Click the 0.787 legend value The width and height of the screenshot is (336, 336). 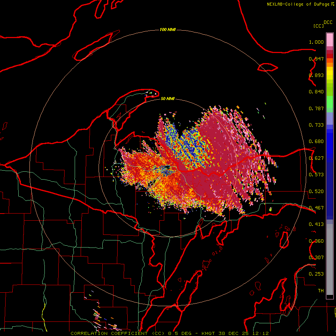[316, 108]
